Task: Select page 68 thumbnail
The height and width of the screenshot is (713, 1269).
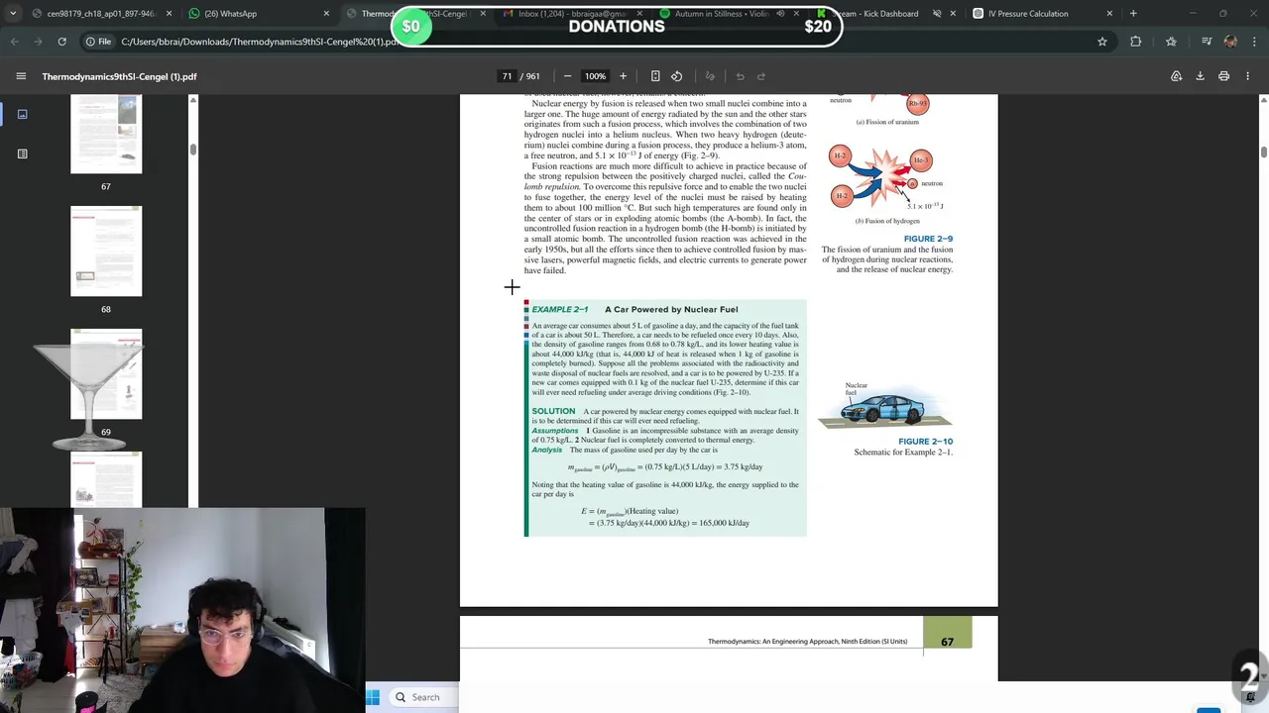Action: coord(106,252)
